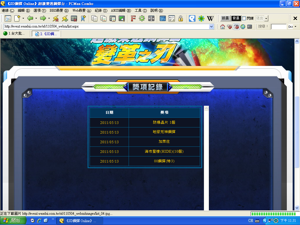Click the address bar URL field
Screen dimensions: 300x225
(106, 27)
